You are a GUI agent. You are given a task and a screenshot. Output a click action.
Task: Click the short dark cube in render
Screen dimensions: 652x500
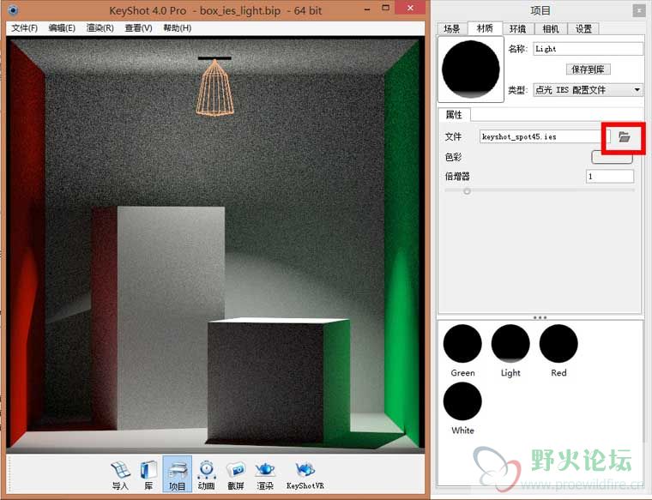(x=265, y=382)
